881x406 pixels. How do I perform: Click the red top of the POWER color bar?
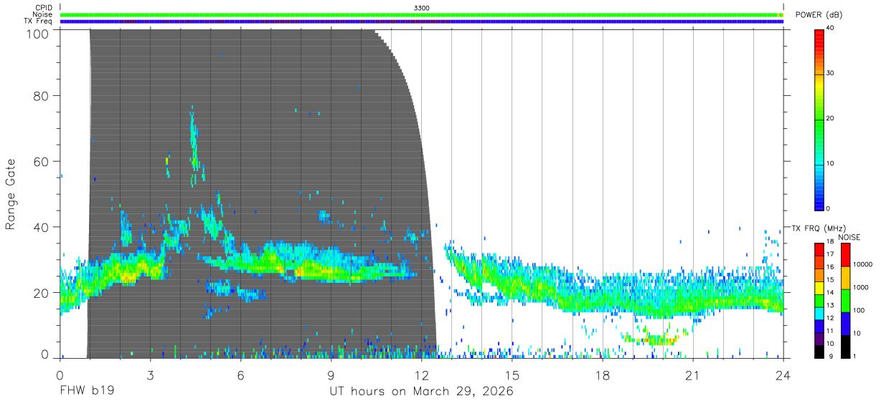click(x=819, y=33)
